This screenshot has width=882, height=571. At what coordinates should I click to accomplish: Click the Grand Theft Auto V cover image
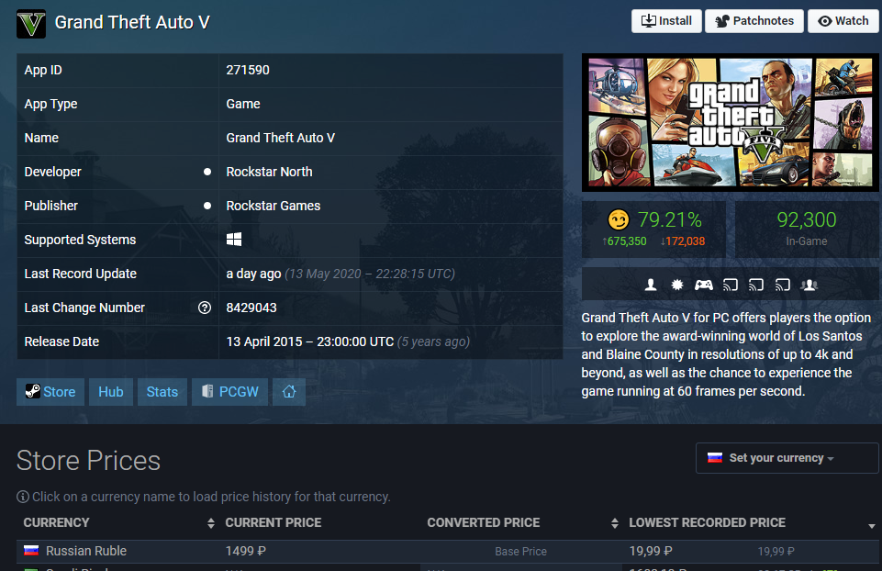730,122
